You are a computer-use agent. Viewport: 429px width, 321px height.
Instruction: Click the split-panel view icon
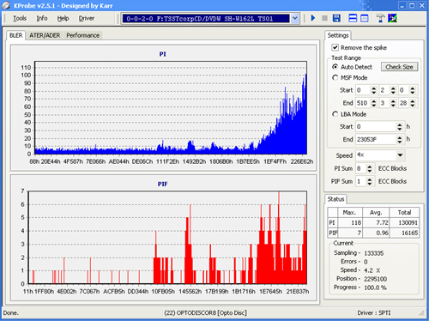coord(353,18)
